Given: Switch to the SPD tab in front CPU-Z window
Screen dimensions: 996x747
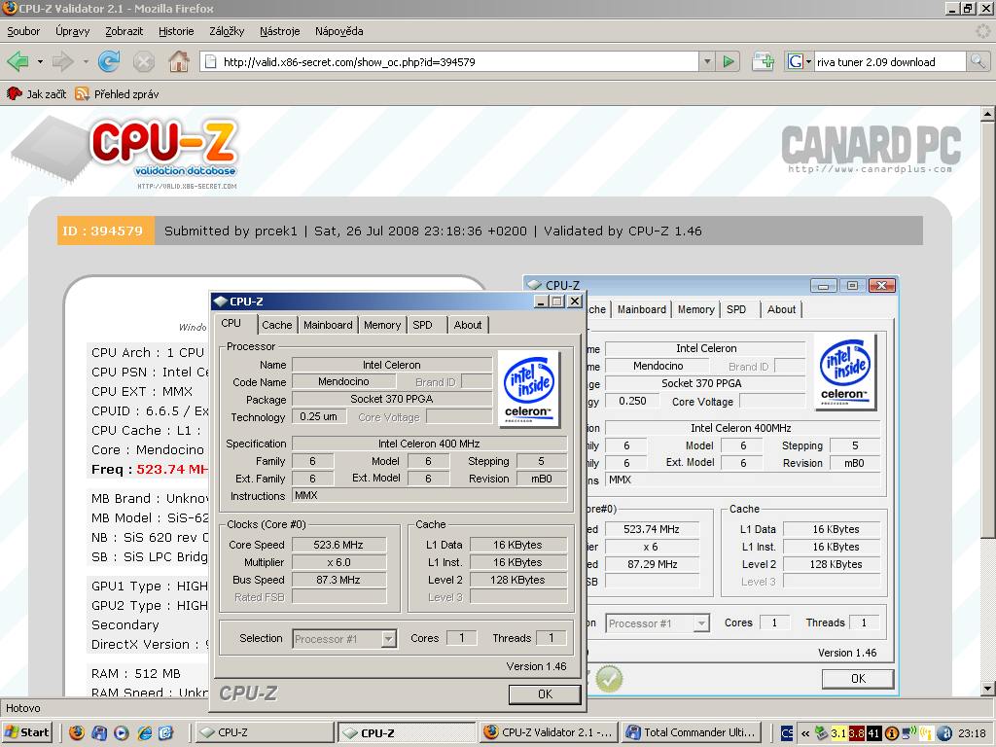Looking at the screenshot, I should pos(422,325).
